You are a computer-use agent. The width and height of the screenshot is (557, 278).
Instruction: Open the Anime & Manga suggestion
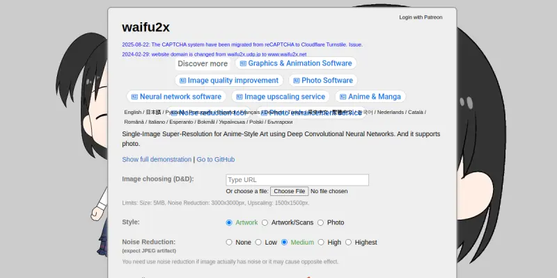(x=370, y=97)
